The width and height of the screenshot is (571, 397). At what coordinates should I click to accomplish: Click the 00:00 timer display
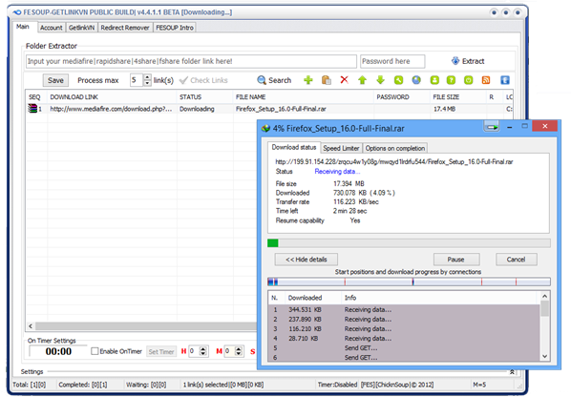(x=58, y=351)
